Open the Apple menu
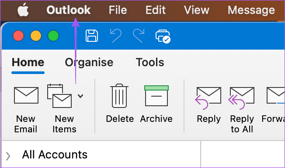This screenshot has width=285, height=168. tap(23, 10)
